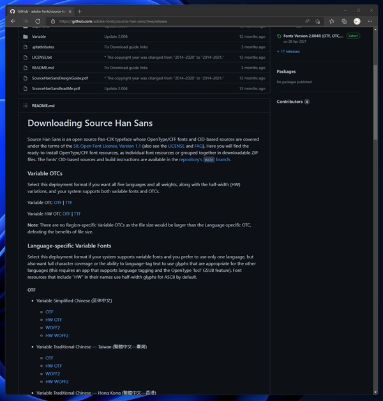Click the release tag icon in sidebar
383x401 pixels.
pyautogui.click(x=279, y=36)
